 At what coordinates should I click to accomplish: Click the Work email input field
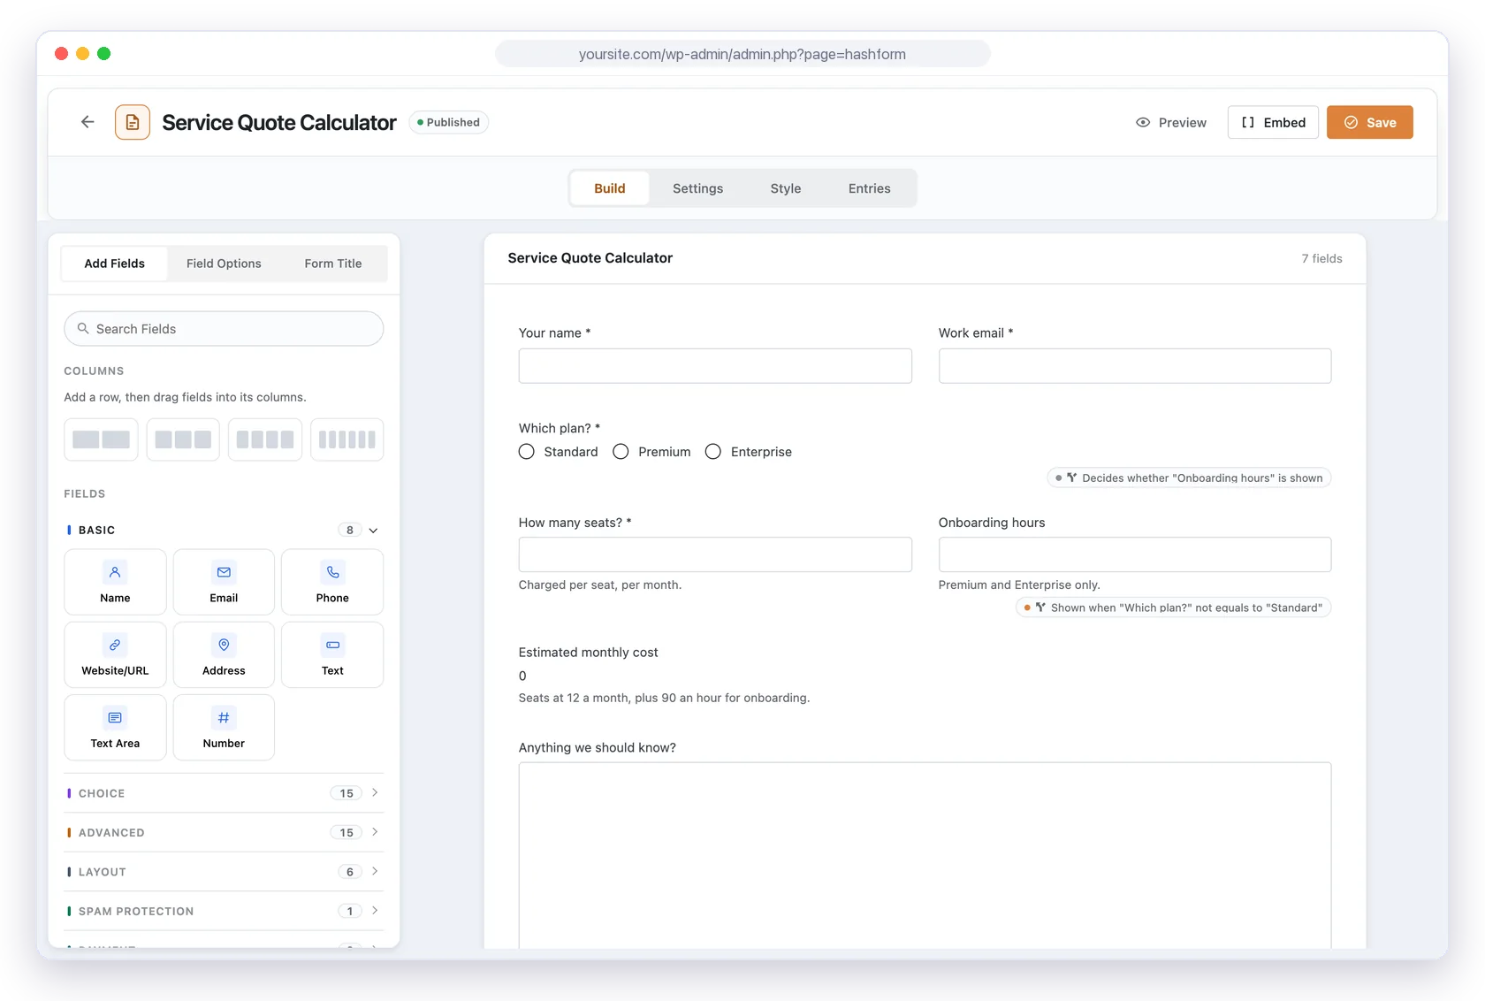(1135, 365)
